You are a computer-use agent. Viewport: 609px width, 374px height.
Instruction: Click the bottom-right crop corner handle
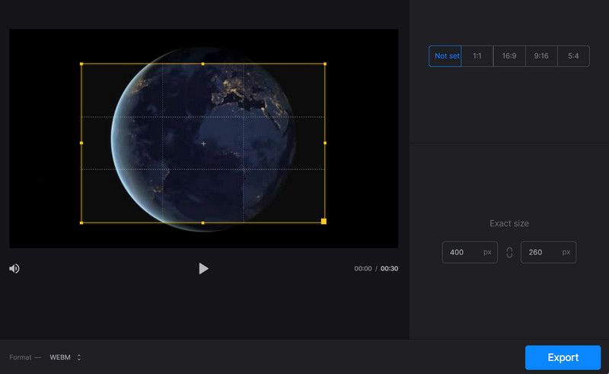pyautogui.click(x=324, y=221)
